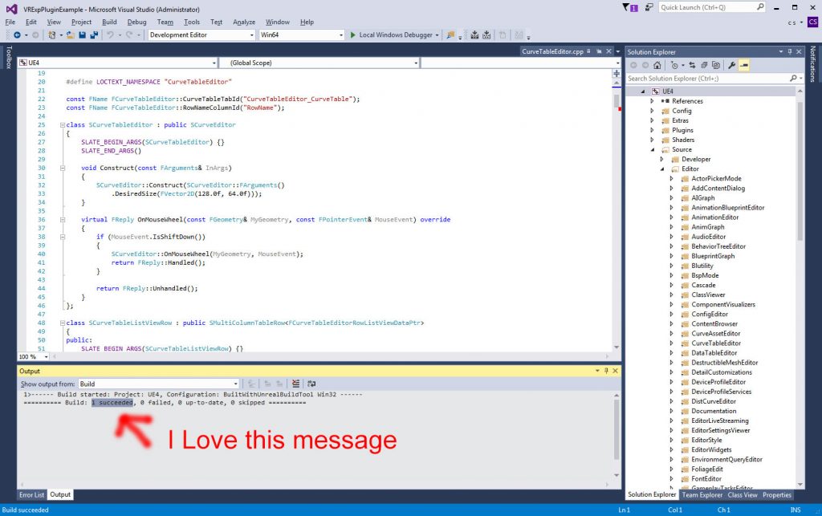Click the Pending Changes Filter icon
Screen dimensions: 822x516
[674, 66]
